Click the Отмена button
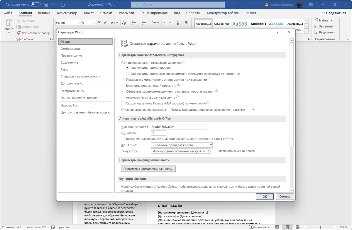This screenshot has width=352, height=230. [285, 197]
